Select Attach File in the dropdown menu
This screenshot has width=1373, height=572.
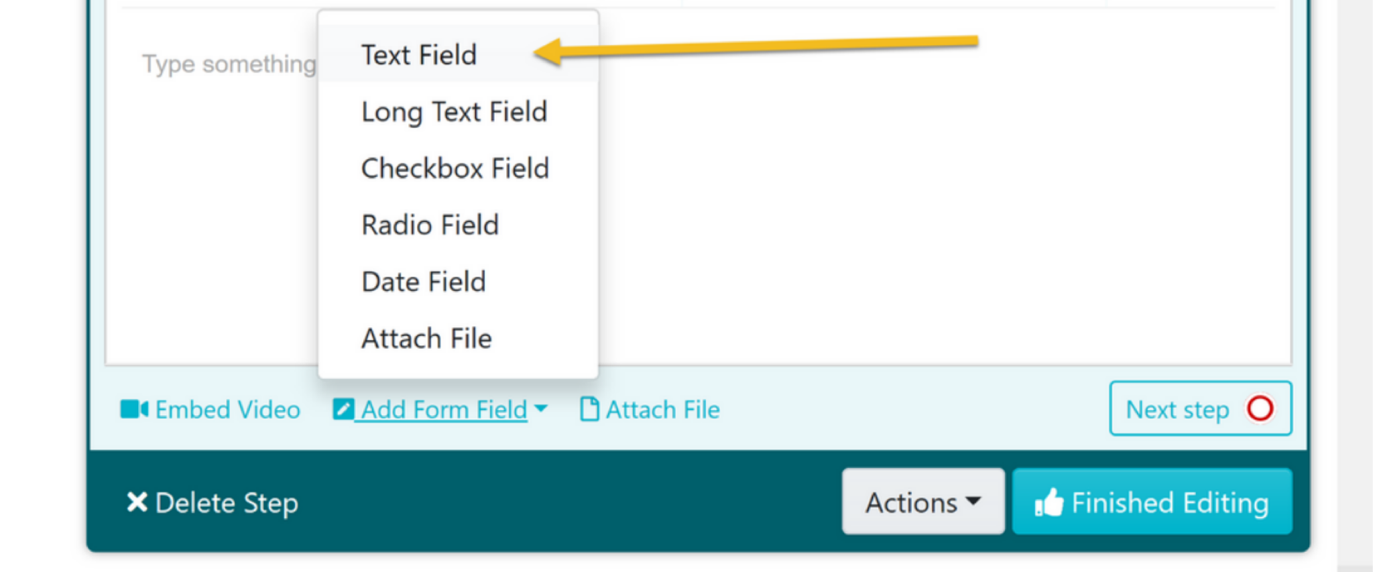click(458, 339)
